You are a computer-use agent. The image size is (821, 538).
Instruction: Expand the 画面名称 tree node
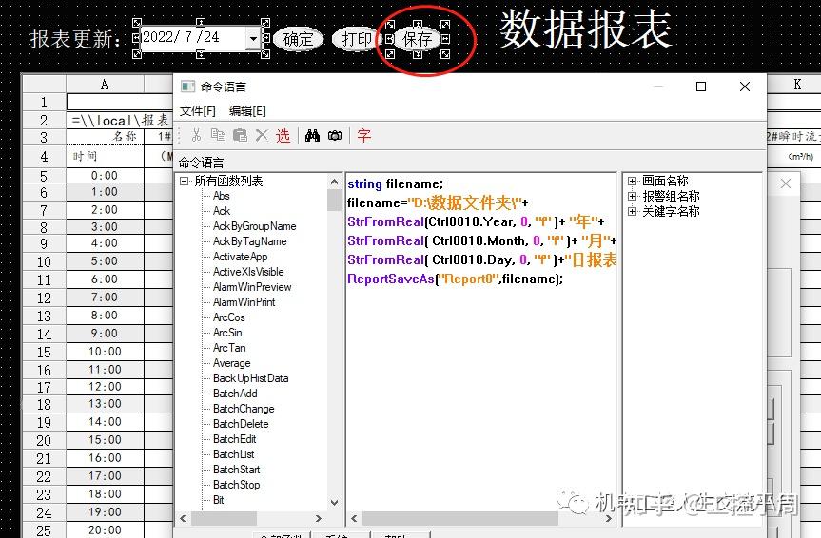point(632,182)
